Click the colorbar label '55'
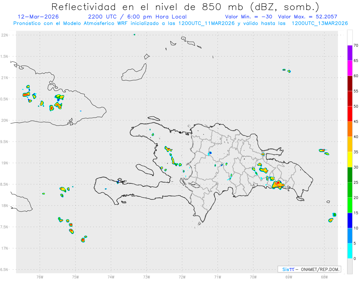 coord(356,91)
